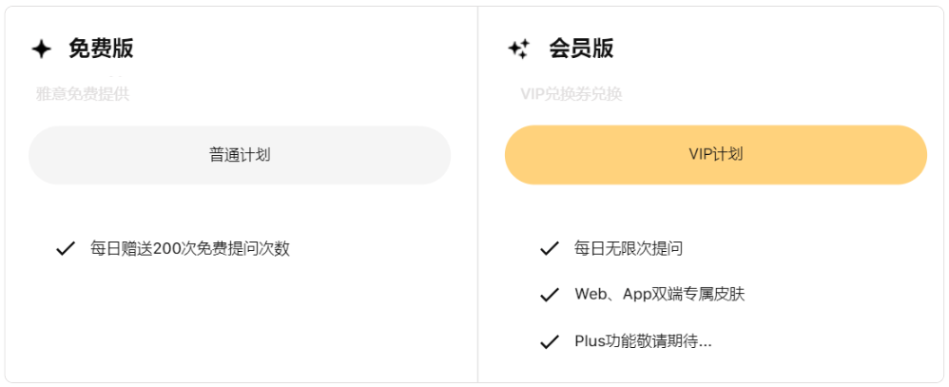Image resolution: width=949 pixels, height=387 pixels.
Task: Open the VIP兑换券兑换 redemption text
Action: 571,94
